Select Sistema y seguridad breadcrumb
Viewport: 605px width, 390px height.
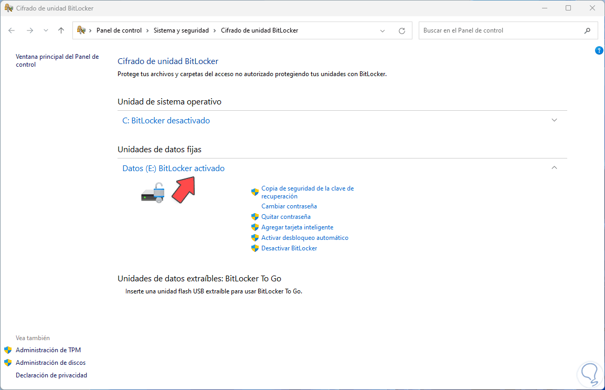pos(181,30)
